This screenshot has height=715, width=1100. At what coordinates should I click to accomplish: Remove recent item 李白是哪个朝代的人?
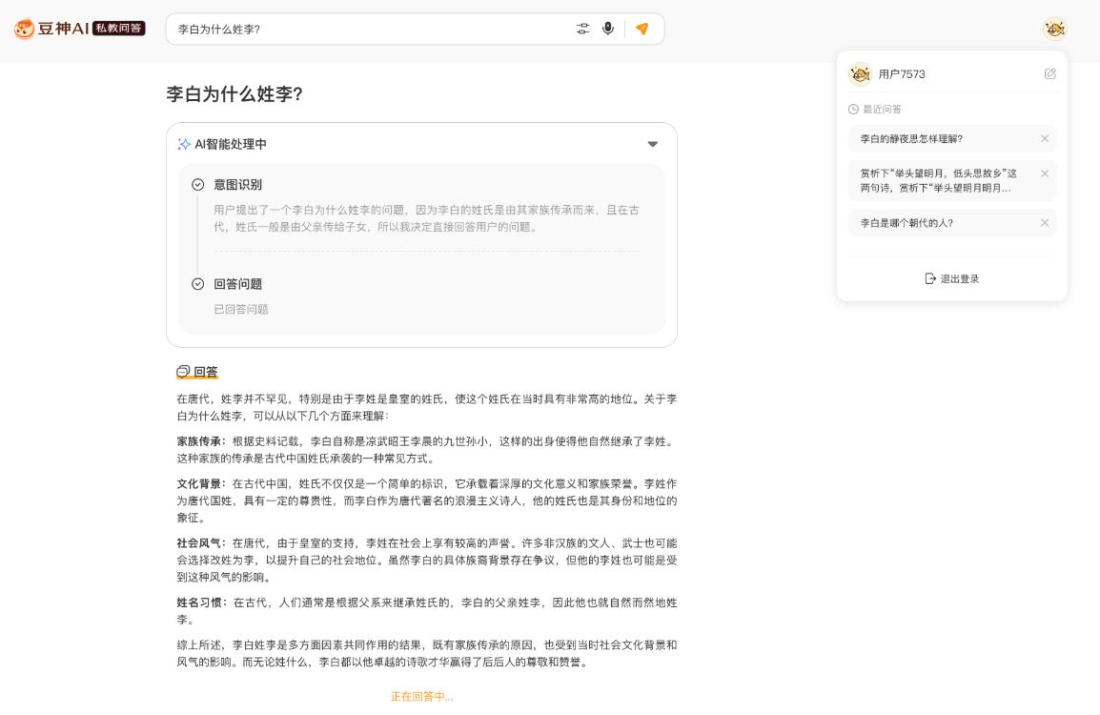click(x=1045, y=223)
